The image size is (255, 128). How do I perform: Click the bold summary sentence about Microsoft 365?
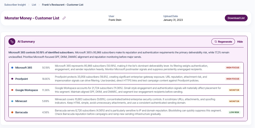pyautogui.click(x=41, y=52)
